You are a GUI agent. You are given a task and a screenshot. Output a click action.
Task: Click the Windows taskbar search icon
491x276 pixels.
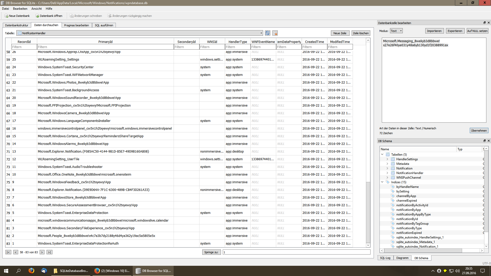click(18, 271)
